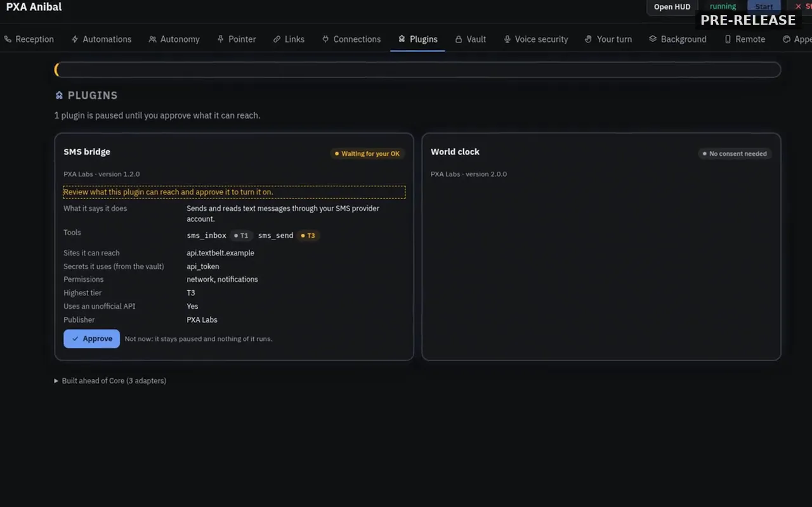The height and width of the screenshot is (507, 812).
Task: Click the sms_inbox tool name
Action: pyautogui.click(x=206, y=236)
